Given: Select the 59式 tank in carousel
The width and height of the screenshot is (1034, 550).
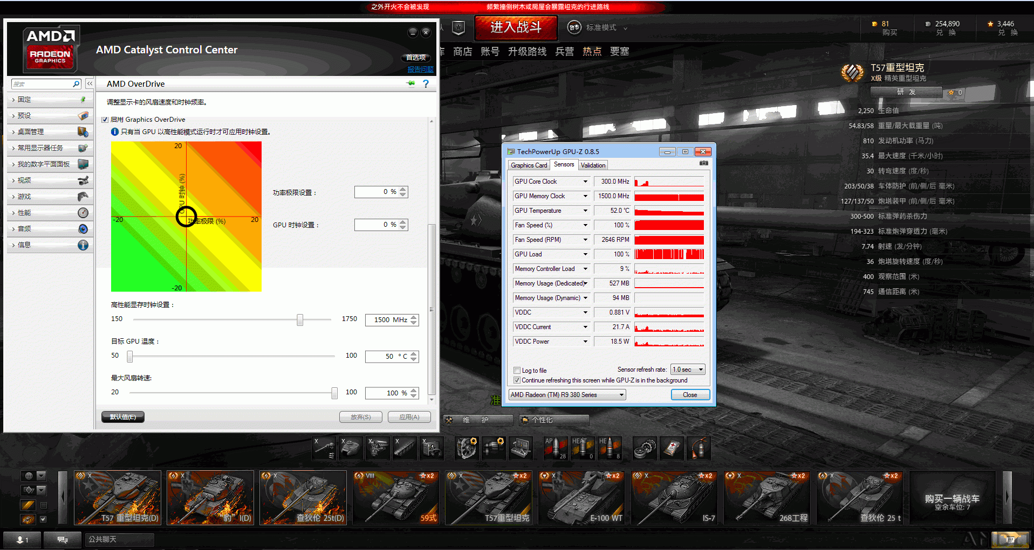Looking at the screenshot, I should [x=395, y=498].
